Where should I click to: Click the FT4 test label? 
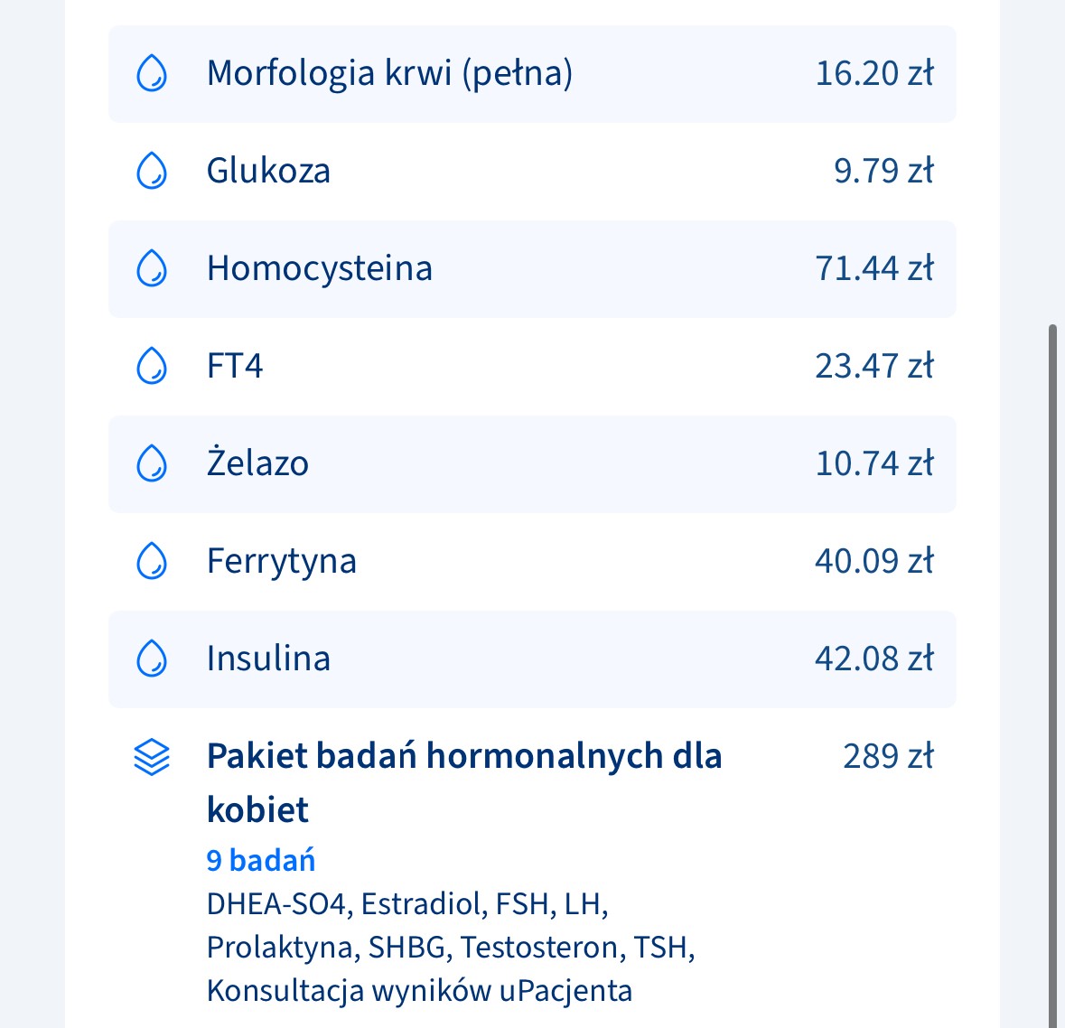click(235, 366)
